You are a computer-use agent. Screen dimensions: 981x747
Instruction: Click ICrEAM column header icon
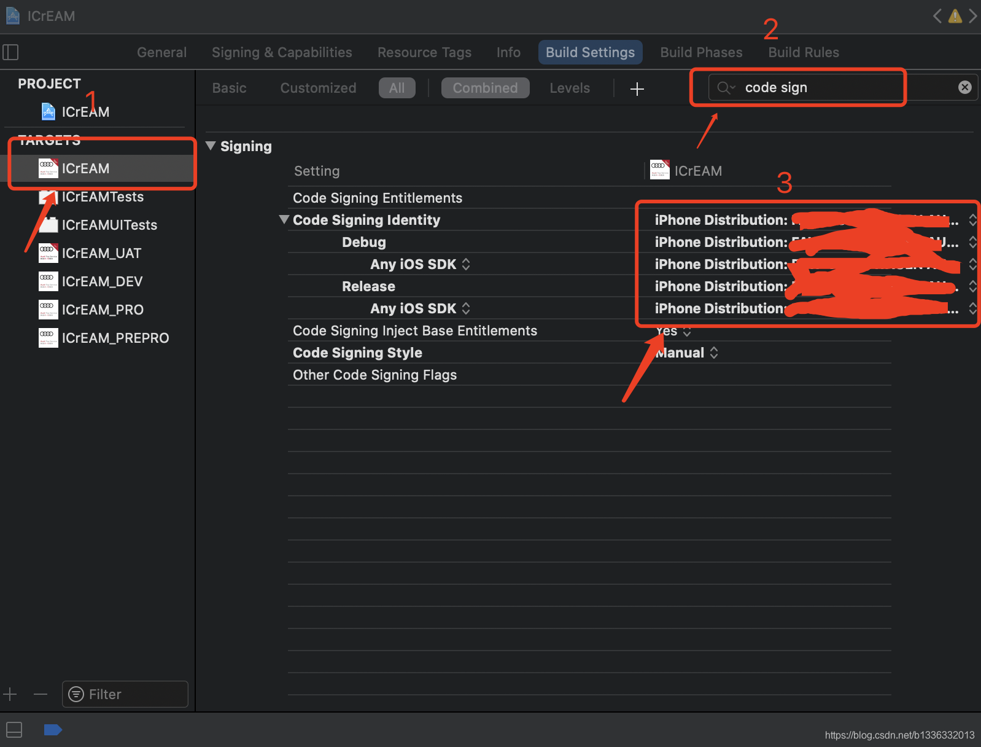click(660, 169)
